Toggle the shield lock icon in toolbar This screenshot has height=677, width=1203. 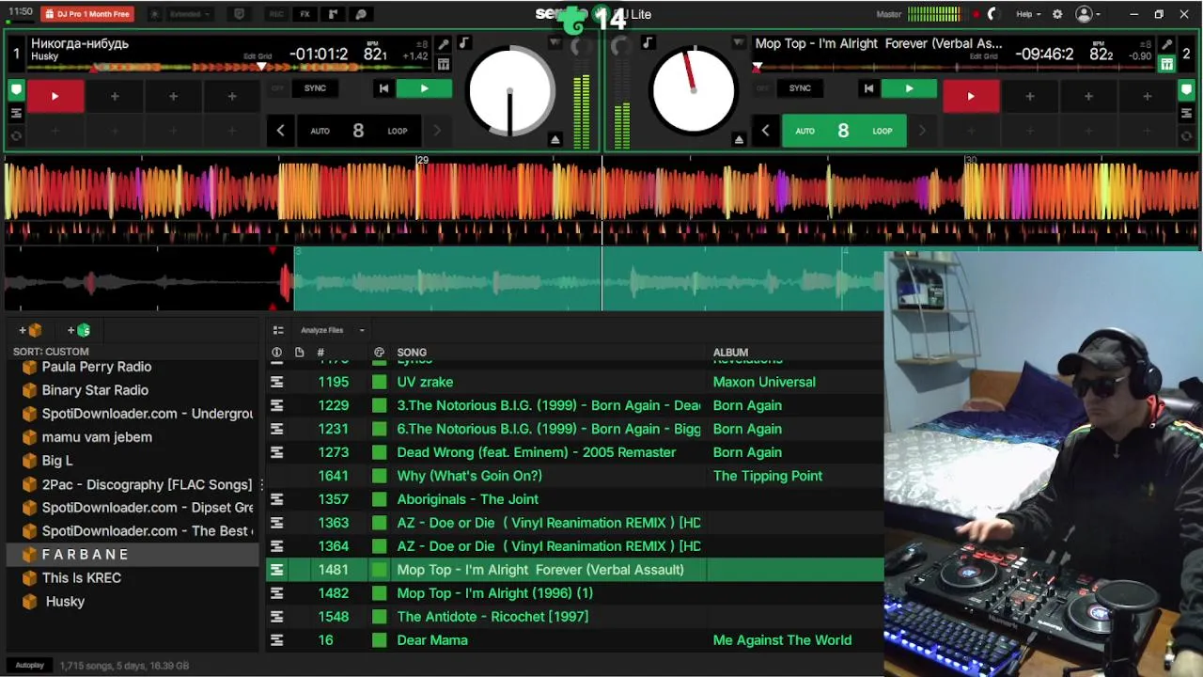pos(239,14)
